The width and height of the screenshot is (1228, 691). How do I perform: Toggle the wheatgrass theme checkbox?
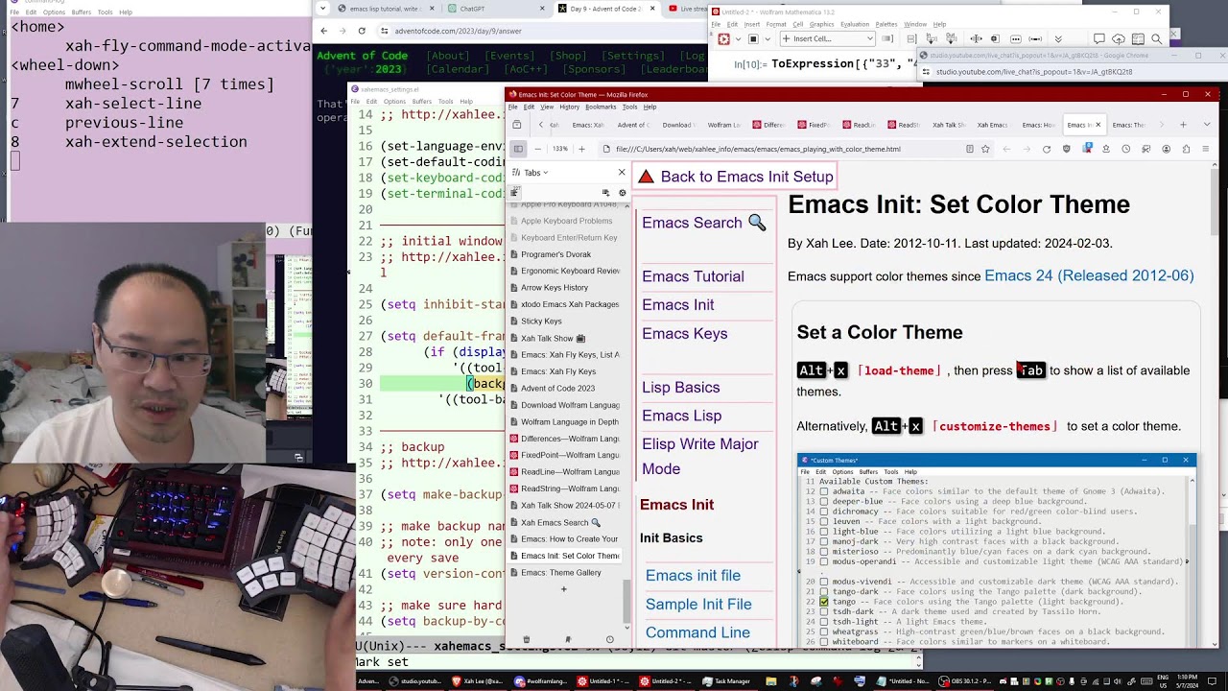coord(824,631)
